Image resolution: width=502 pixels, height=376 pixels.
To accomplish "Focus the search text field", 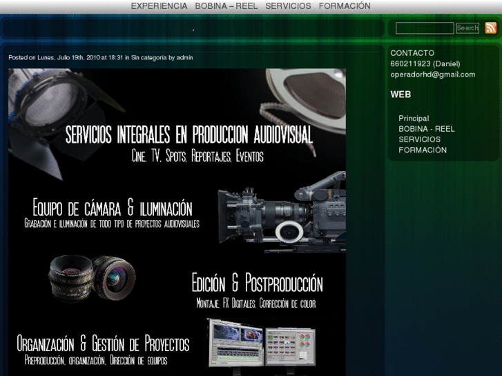I will (425, 28).
